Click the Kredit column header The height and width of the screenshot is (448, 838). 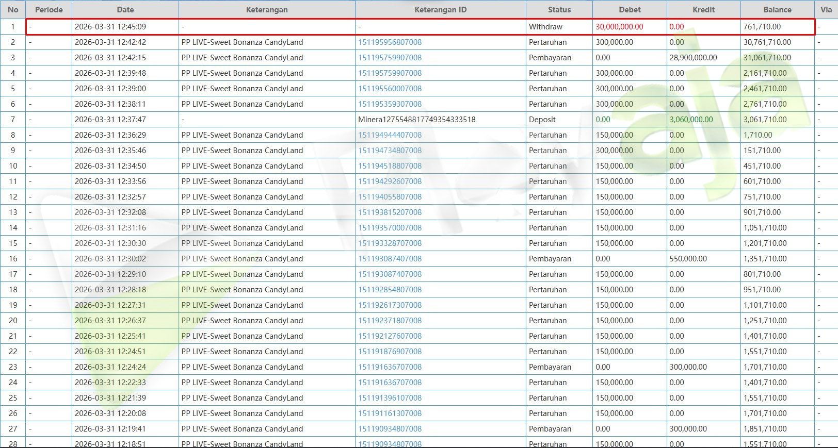tap(703, 9)
